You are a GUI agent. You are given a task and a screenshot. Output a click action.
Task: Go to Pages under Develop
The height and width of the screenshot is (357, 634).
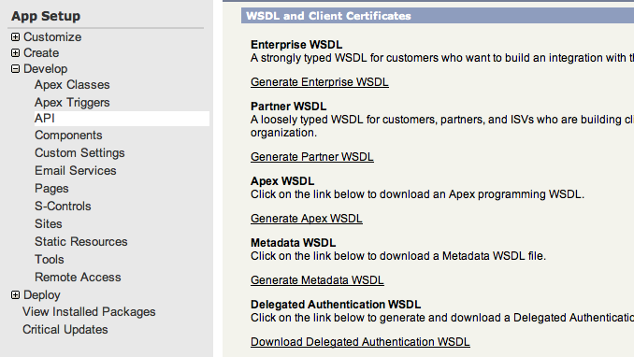tap(51, 189)
